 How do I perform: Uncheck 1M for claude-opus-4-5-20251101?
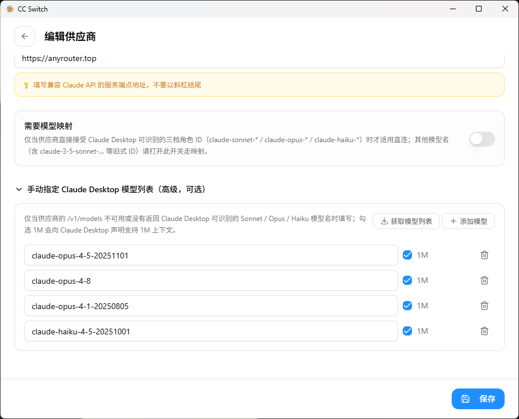(407, 255)
